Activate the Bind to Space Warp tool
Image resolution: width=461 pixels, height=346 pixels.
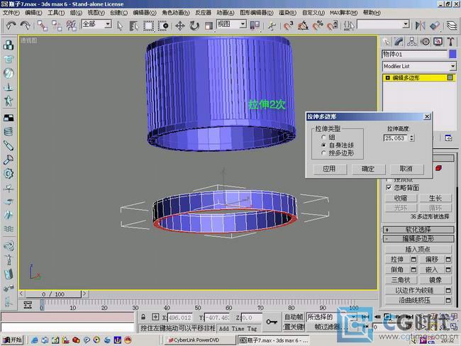tap(71, 26)
